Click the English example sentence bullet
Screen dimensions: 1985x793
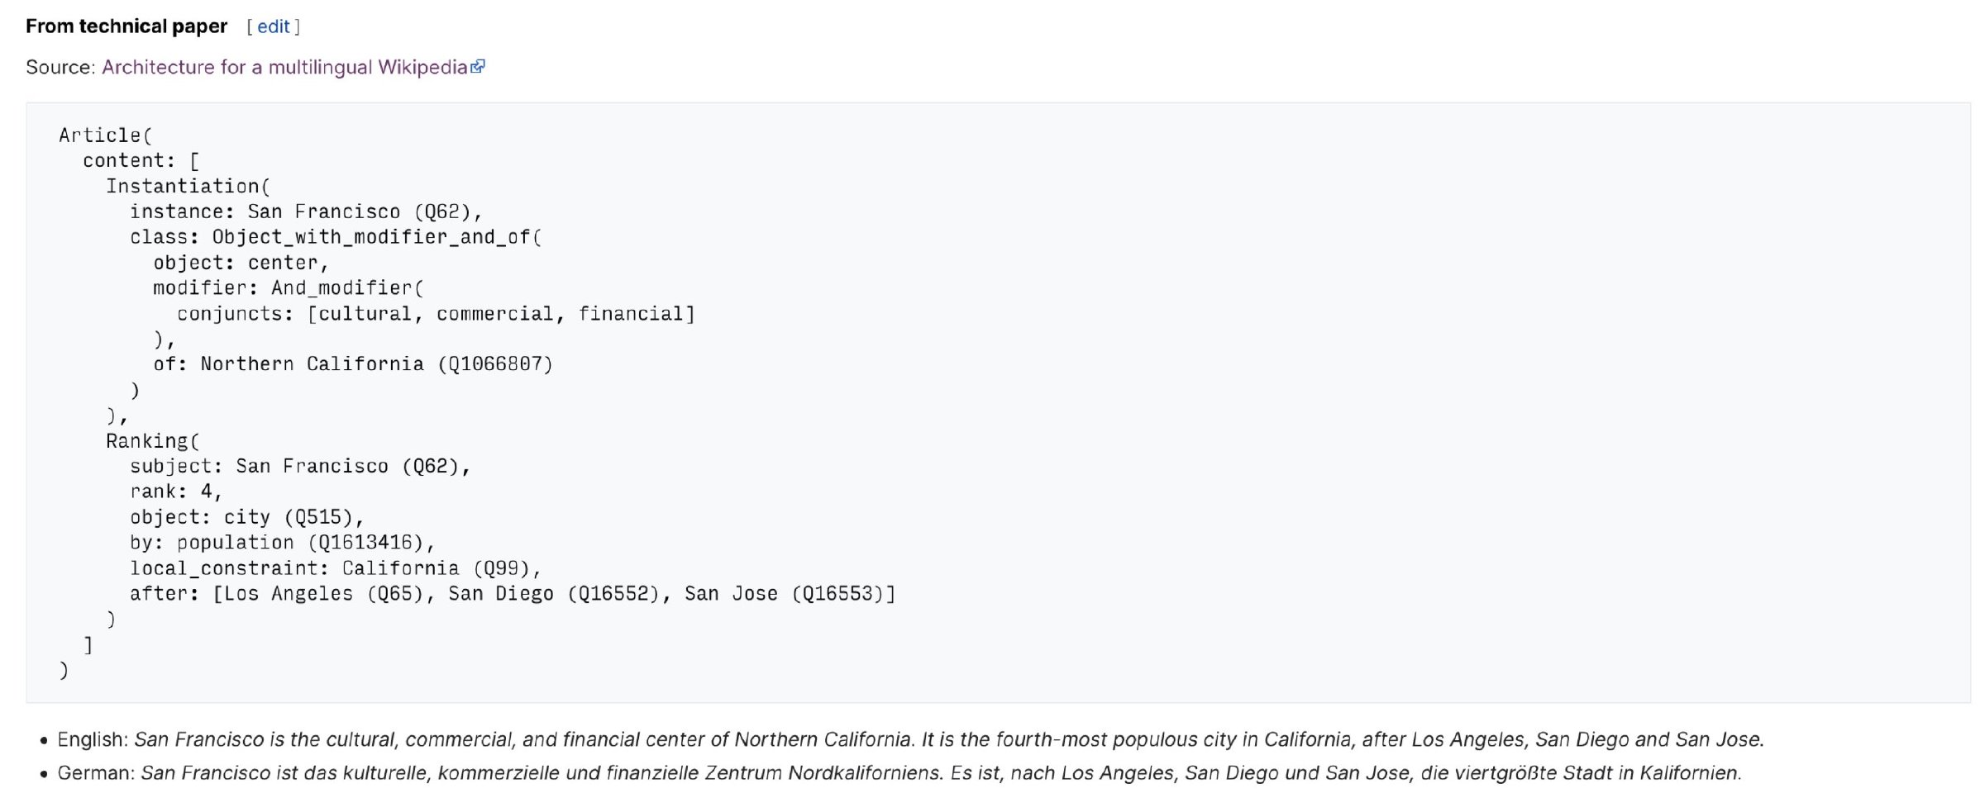coord(909,739)
